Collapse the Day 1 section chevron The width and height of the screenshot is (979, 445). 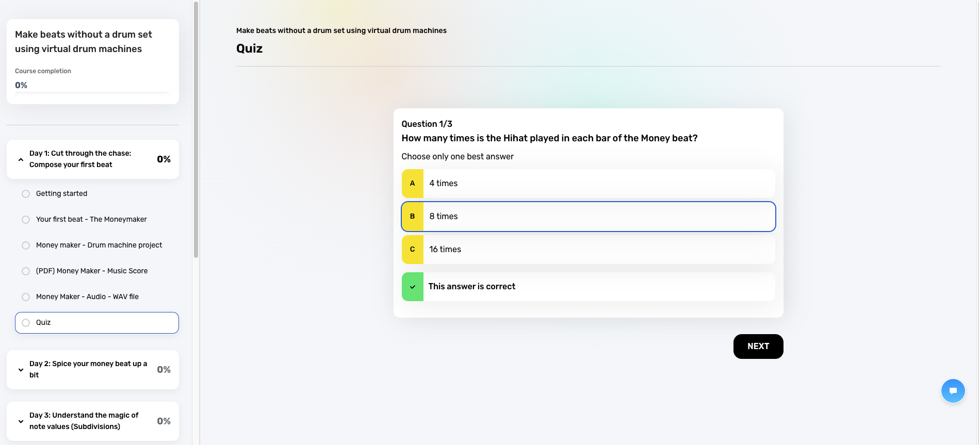(21, 159)
